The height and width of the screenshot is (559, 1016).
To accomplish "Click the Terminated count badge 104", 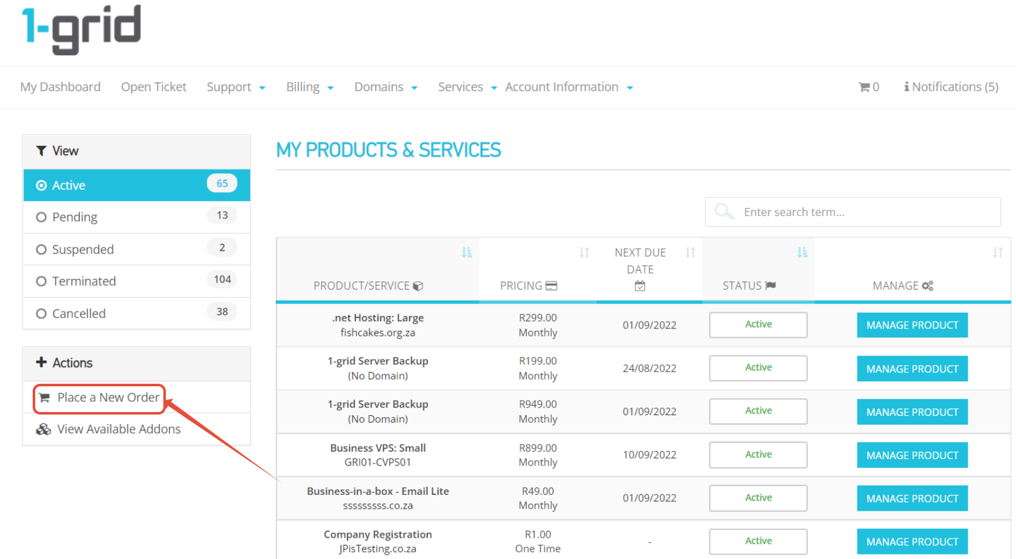I will click(x=222, y=279).
